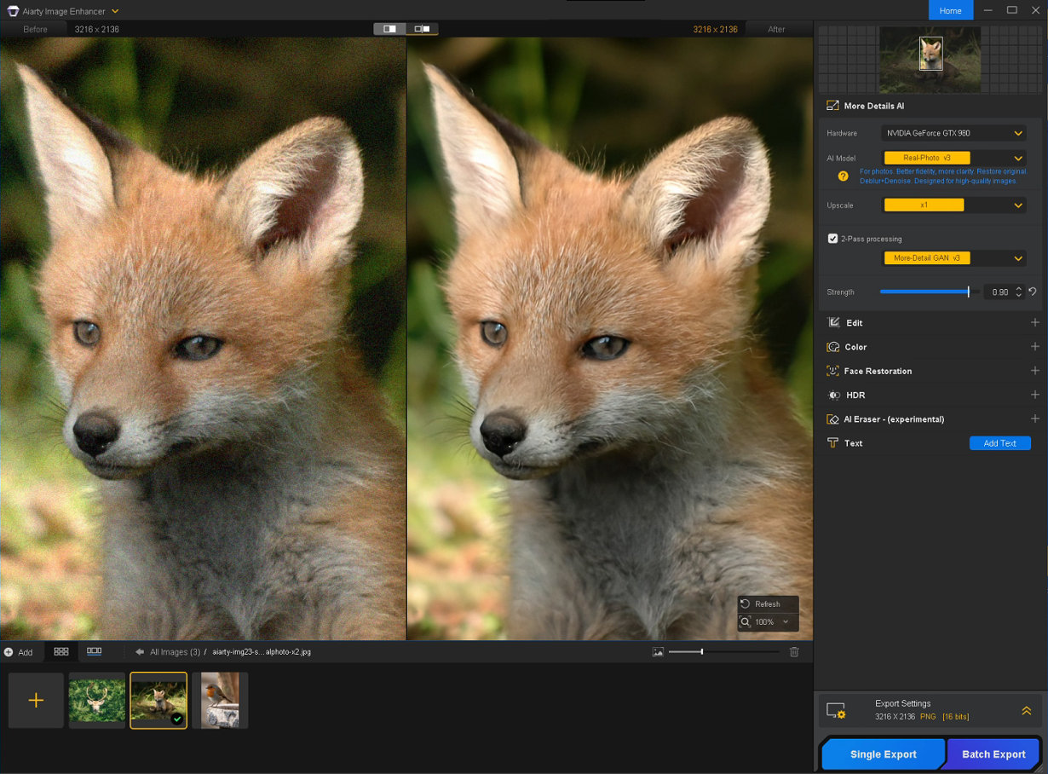The width and height of the screenshot is (1048, 774).
Task: Click the file name aiarty-img23 breadcrumb text
Action: click(x=262, y=652)
